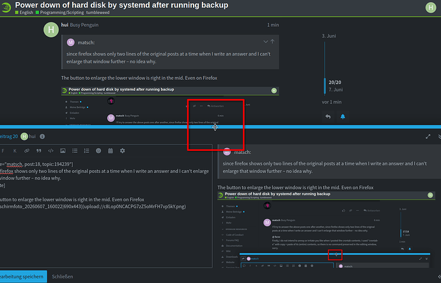Jump to quoted post with up arrow
Image resolution: width=441 pixels, height=283 pixels.
272,42
